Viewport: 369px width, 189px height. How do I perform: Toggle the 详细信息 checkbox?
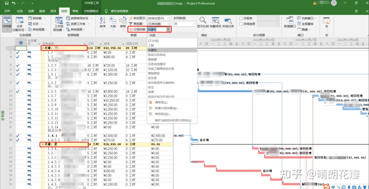pos(241,24)
